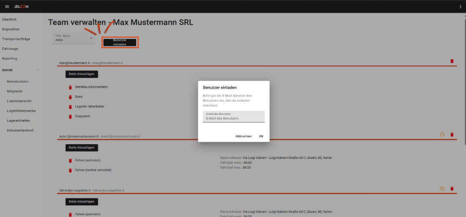Image resolution: width=466 pixels, height=217 pixels.
Task: Delete the fahrer@e-cargobike.it user
Action: point(452,189)
